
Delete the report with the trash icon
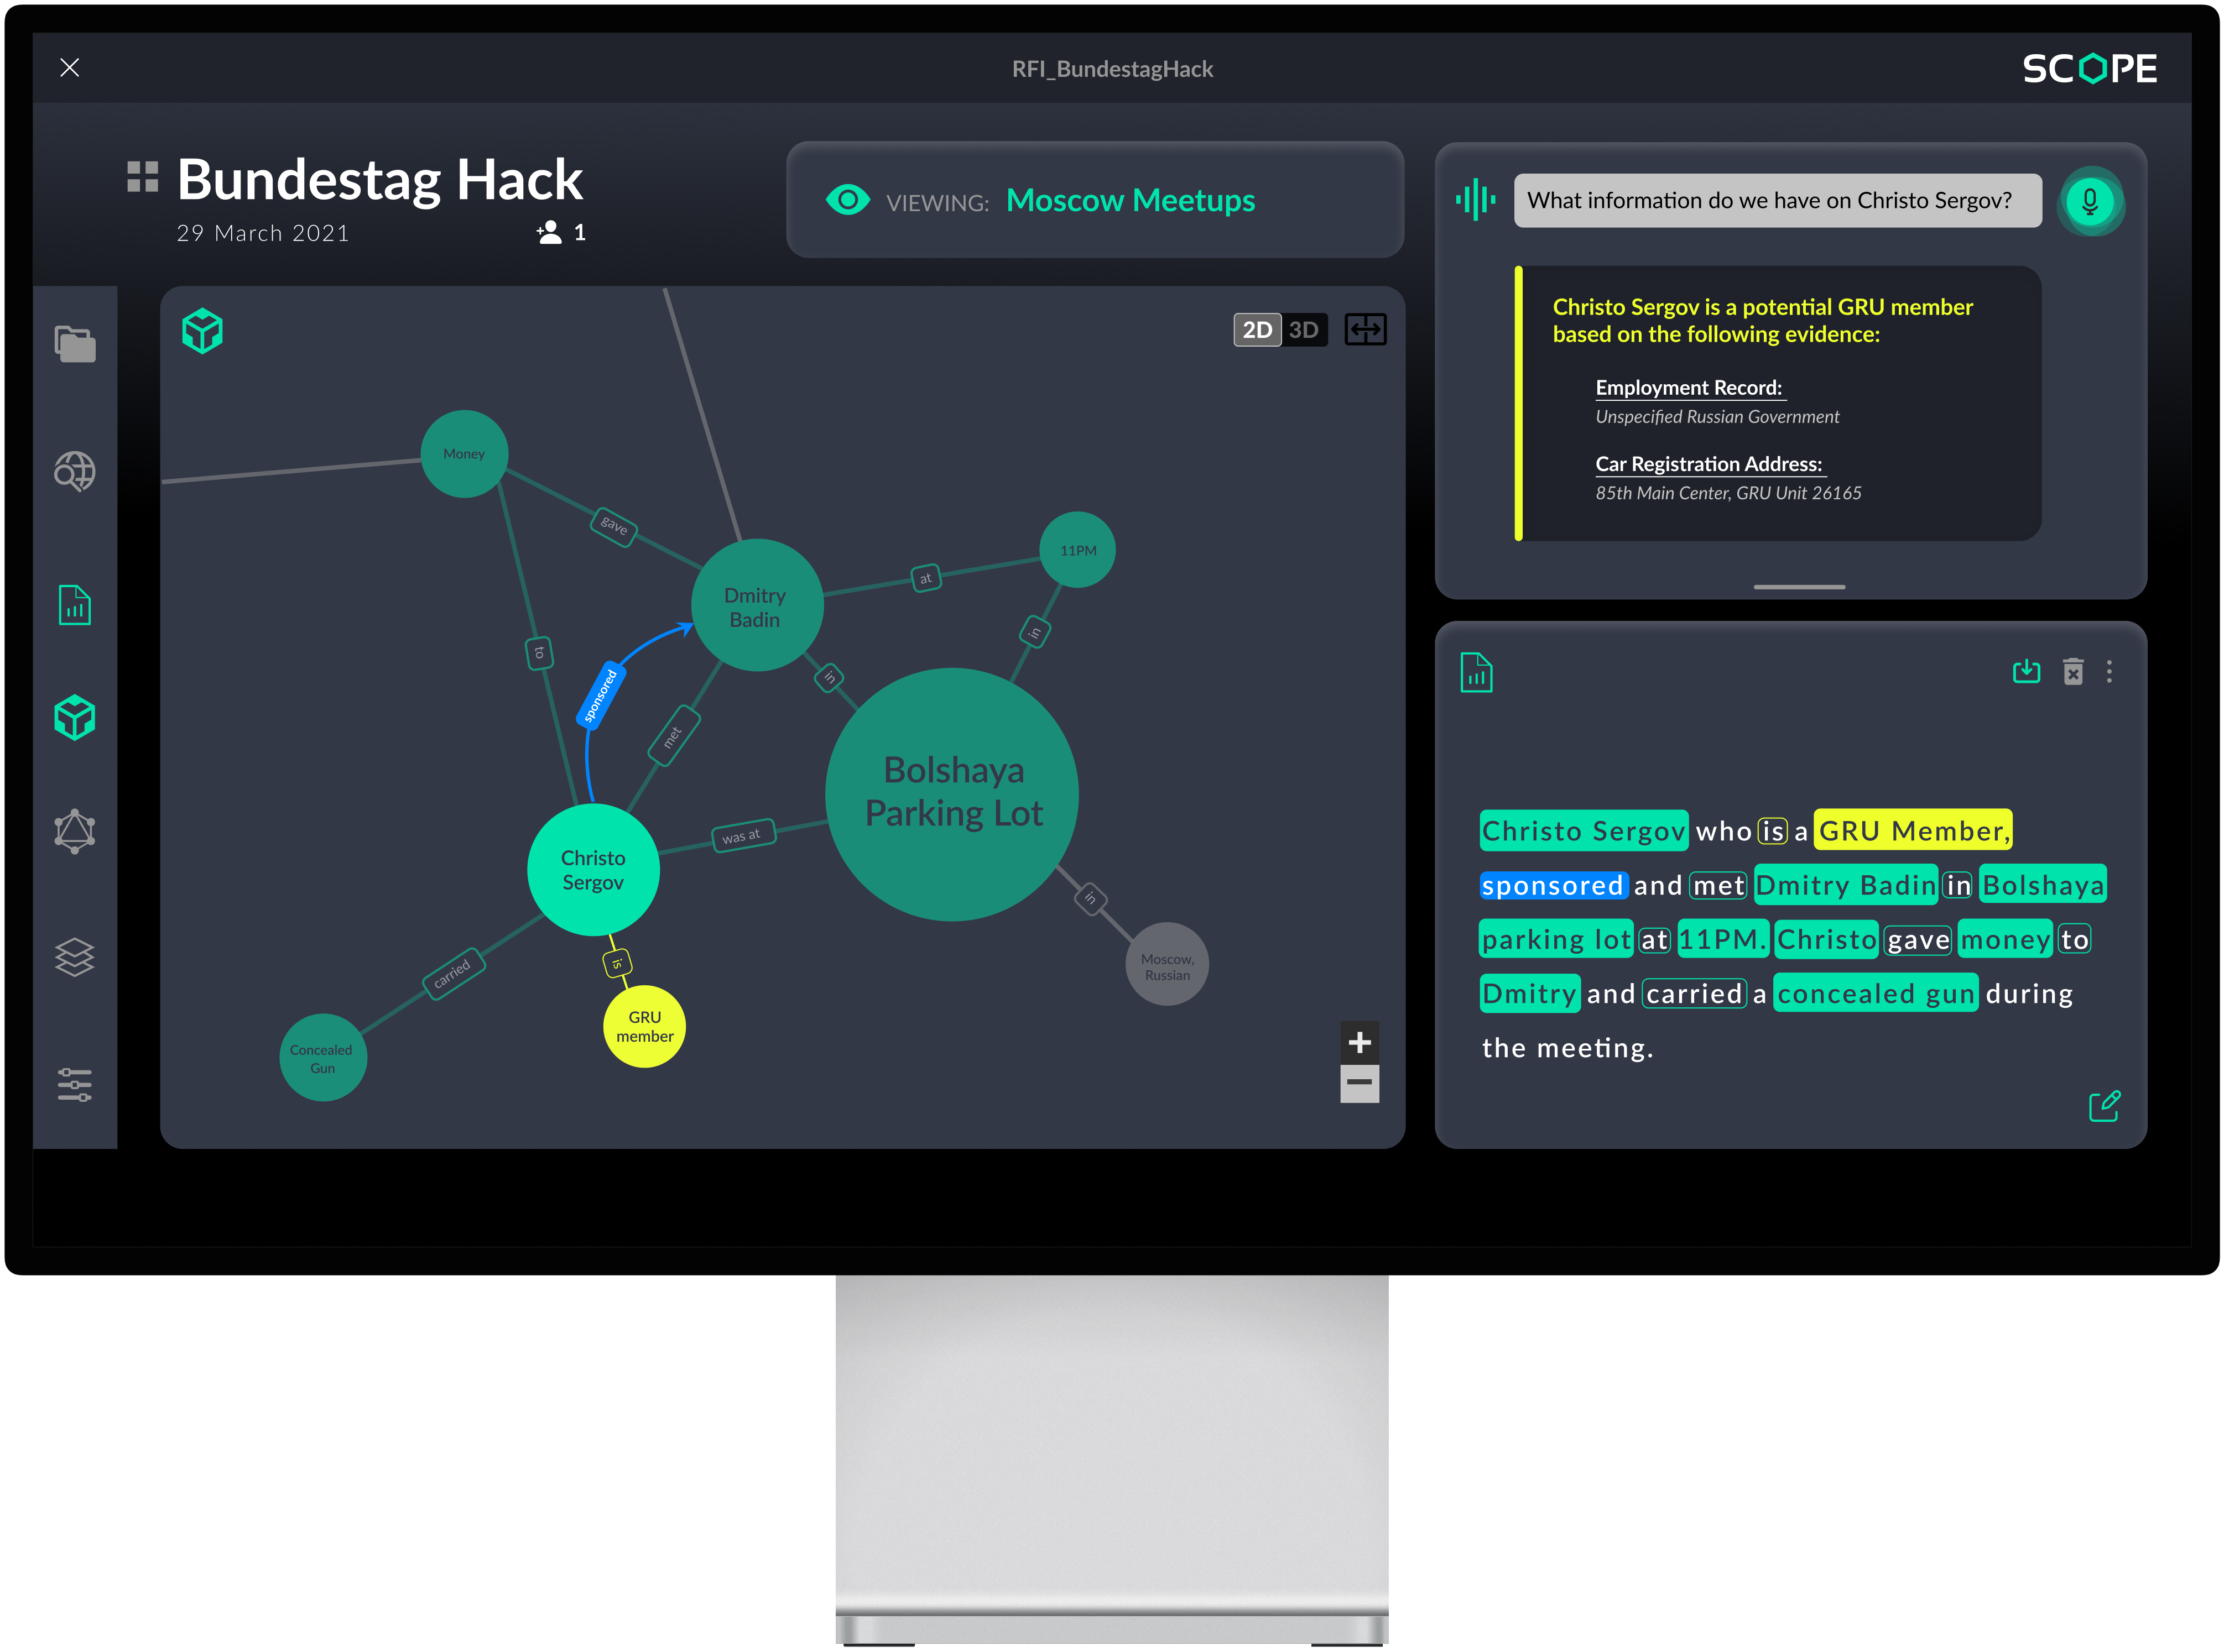coord(2073,672)
